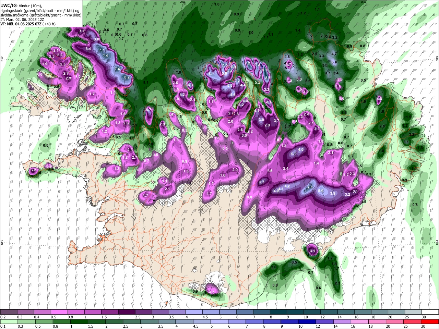Click the '0.1' label on the rain scale
Viewport: 439px width, 329px height.
point(3,327)
